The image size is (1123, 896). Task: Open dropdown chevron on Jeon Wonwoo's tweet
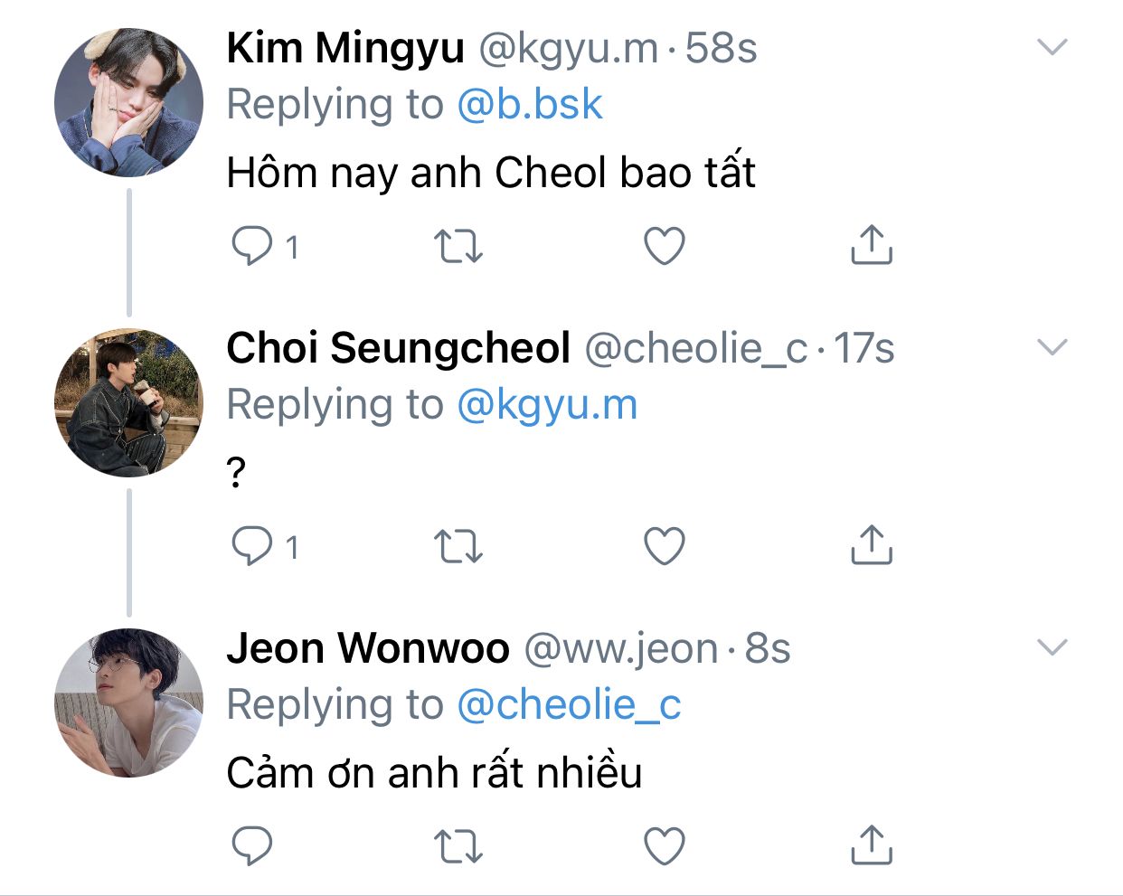coord(1052,647)
